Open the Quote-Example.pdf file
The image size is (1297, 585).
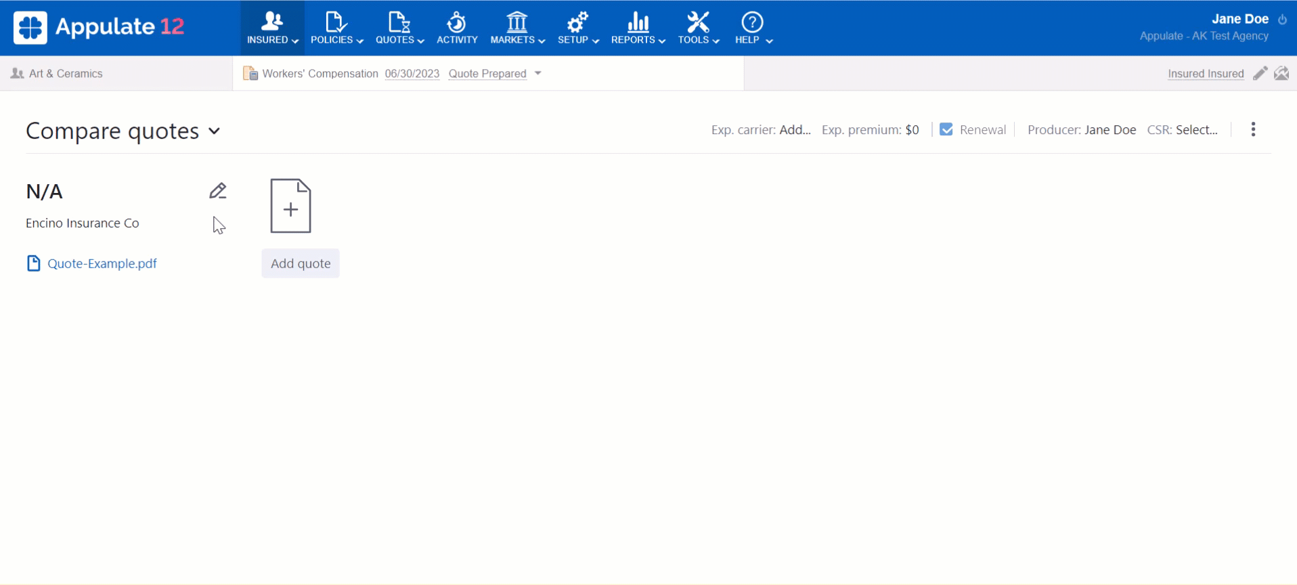click(x=102, y=264)
